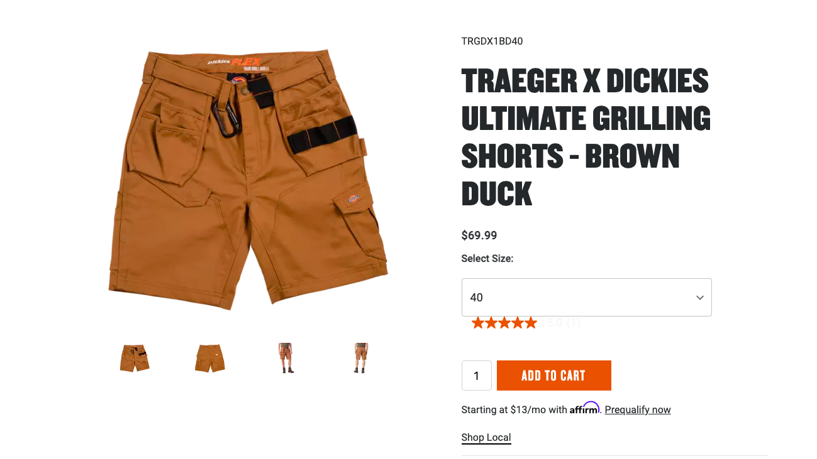The width and height of the screenshot is (817, 459).
Task: Focus the quantity input field
Action: 476,375
